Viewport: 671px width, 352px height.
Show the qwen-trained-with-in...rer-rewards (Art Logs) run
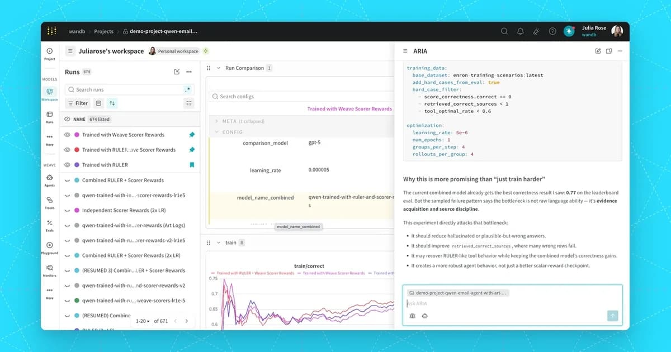click(67, 225)
